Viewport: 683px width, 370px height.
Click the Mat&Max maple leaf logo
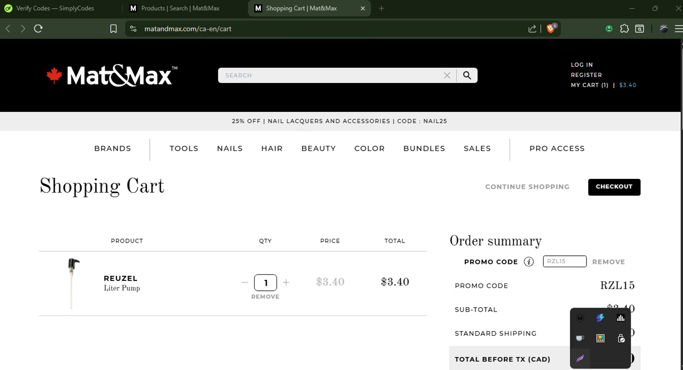[111, 76]
